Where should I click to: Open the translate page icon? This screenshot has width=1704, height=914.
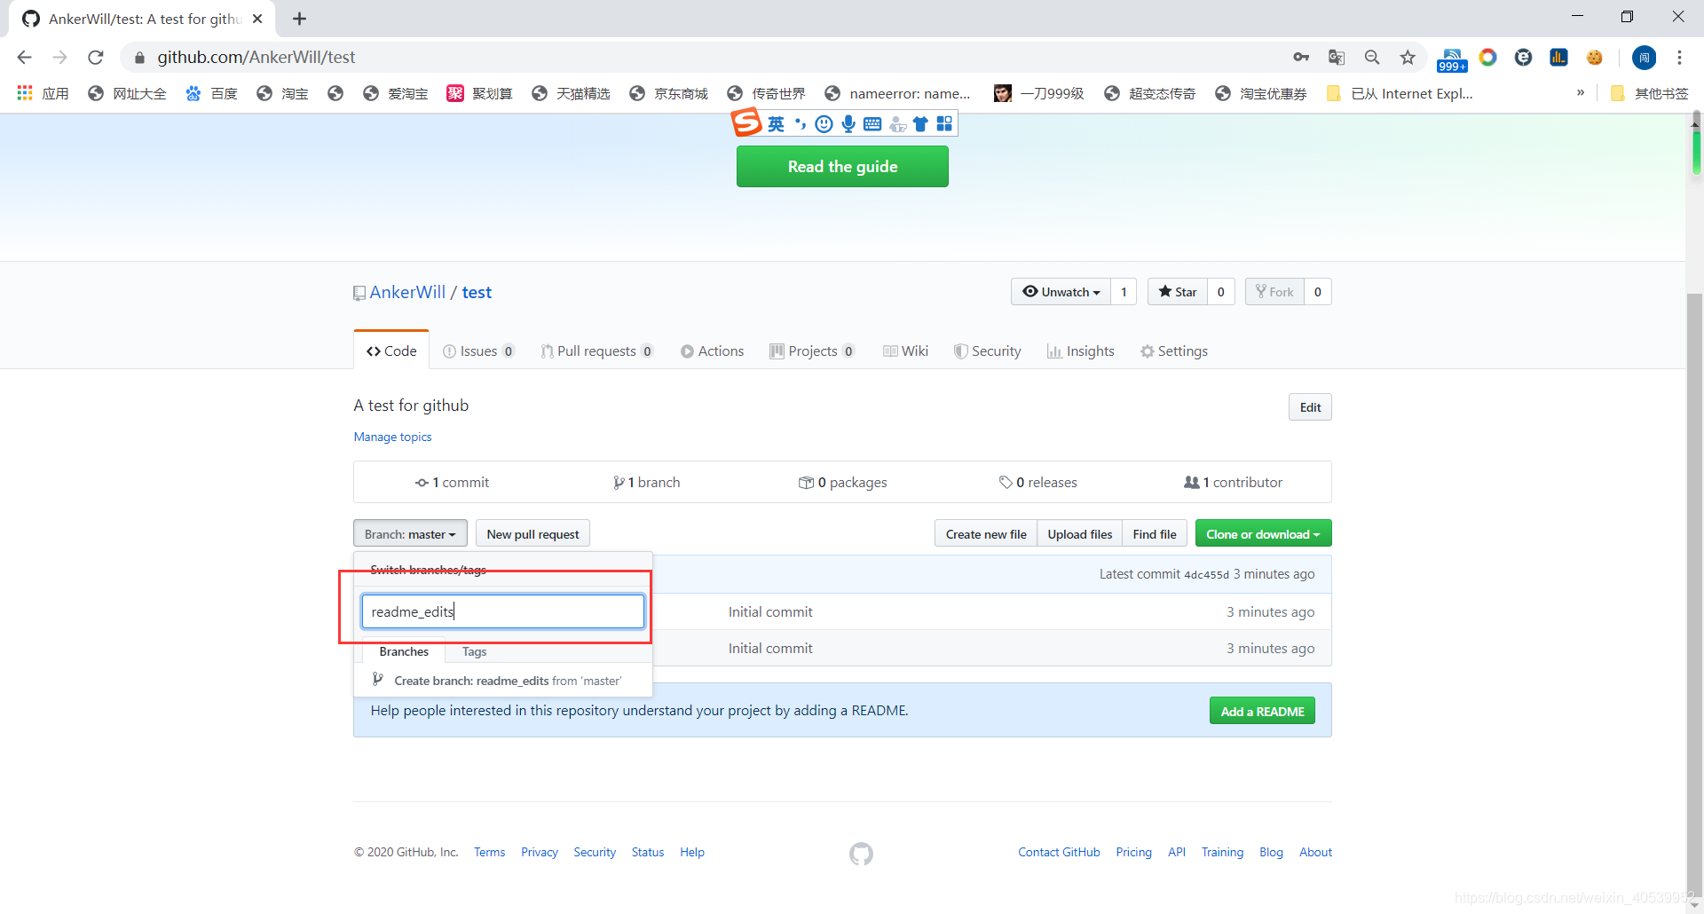click(1337, 58)
